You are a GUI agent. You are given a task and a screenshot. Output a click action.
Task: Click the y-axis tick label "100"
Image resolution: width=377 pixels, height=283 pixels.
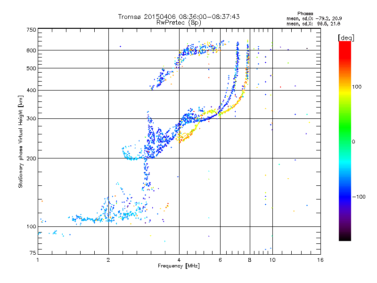click(x=31, y=226)
